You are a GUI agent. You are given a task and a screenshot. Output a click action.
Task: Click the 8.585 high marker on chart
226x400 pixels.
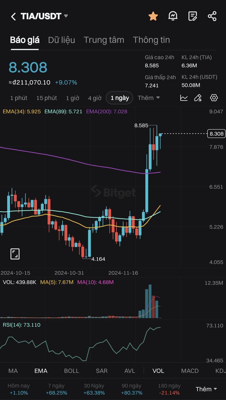(141, 125)
